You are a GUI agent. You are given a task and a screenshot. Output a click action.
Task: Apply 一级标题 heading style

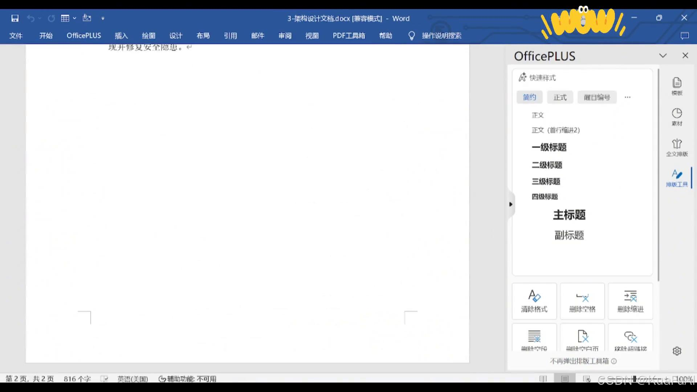(x=549, y=147)
